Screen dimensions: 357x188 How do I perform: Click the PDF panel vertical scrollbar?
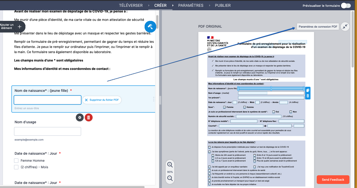tap(352, 39)
